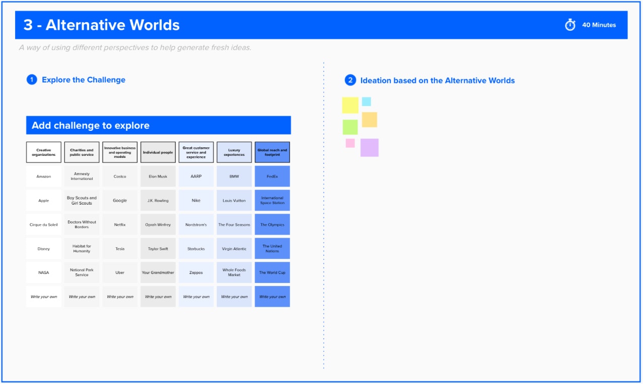643x384 pixels.
Task: Click the Disney cell
Action: [44, 249]
